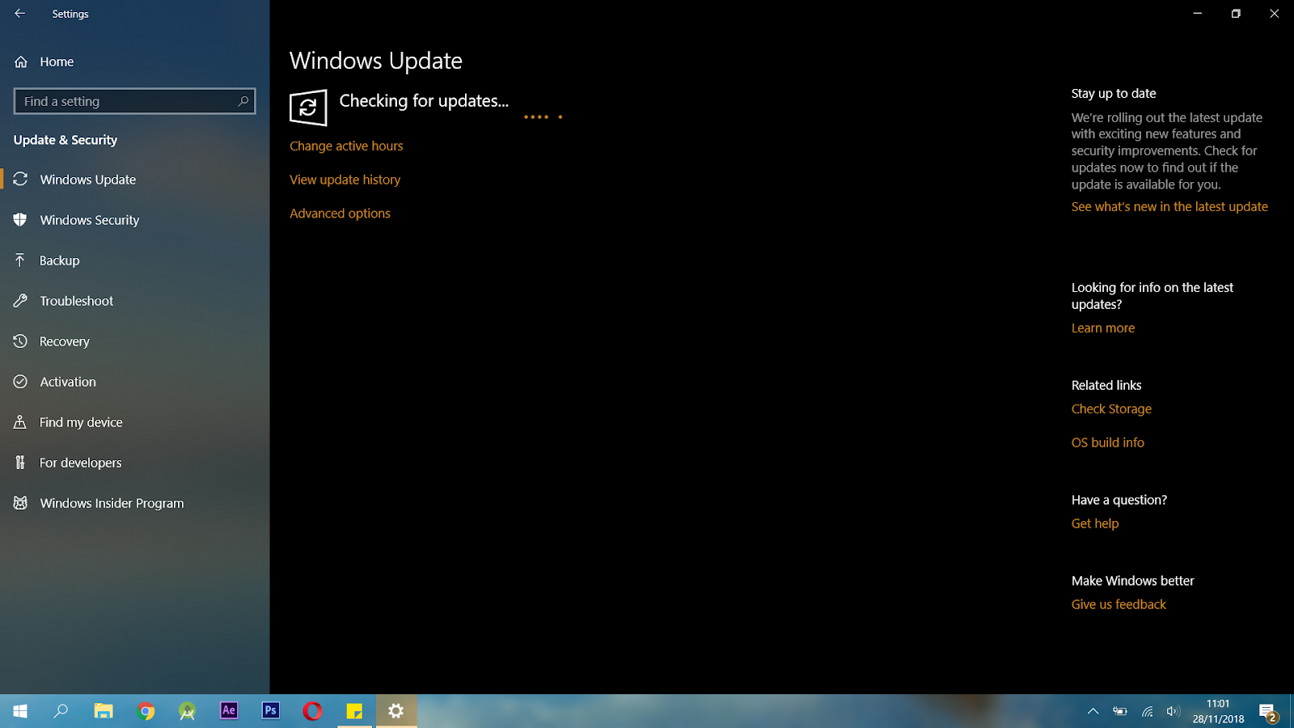Viewport: 1294px width, 728px height.
Task: Open the Recovery settings page
Action: coord(65,341)
